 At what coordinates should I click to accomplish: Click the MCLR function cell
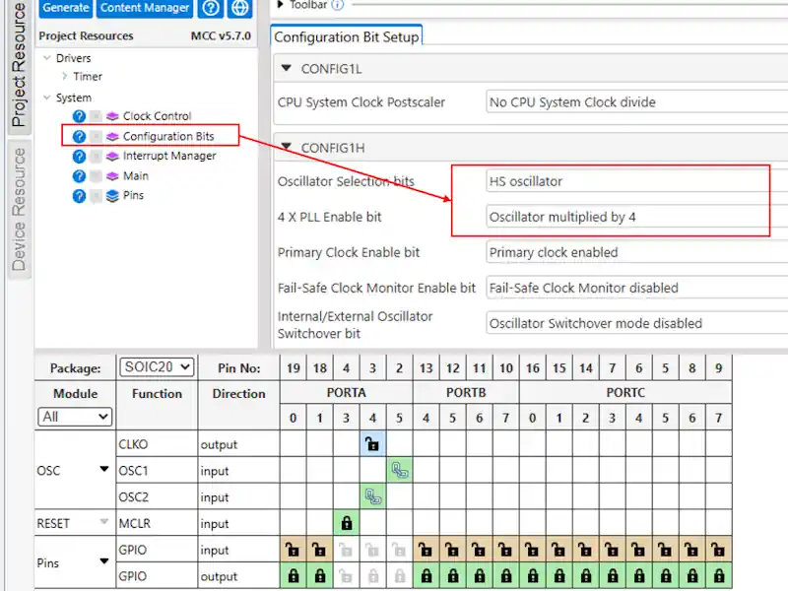[x=157, y=523]
